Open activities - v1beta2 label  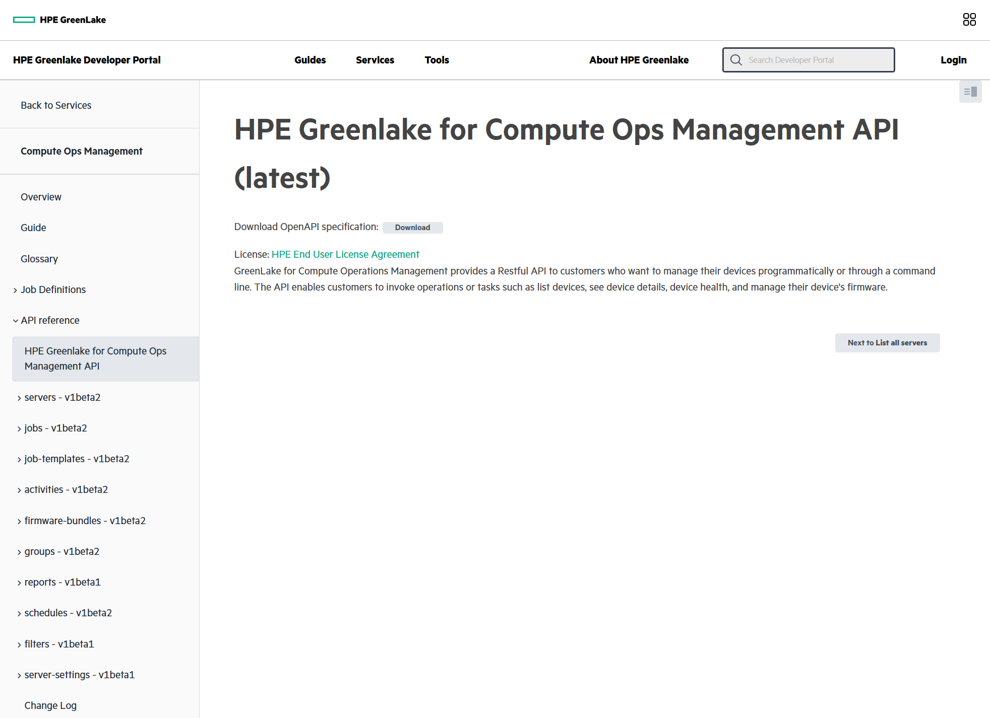click(x=66, y=489)
